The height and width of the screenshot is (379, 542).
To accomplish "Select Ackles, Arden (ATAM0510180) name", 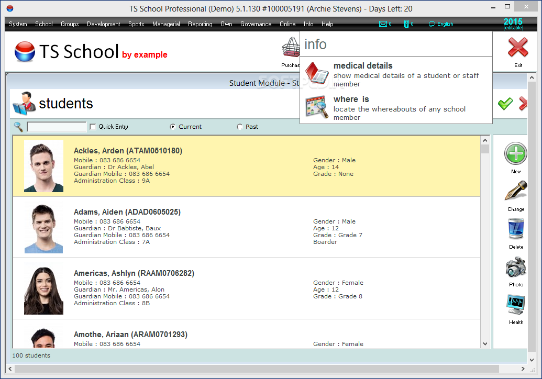I will (128, 151).
